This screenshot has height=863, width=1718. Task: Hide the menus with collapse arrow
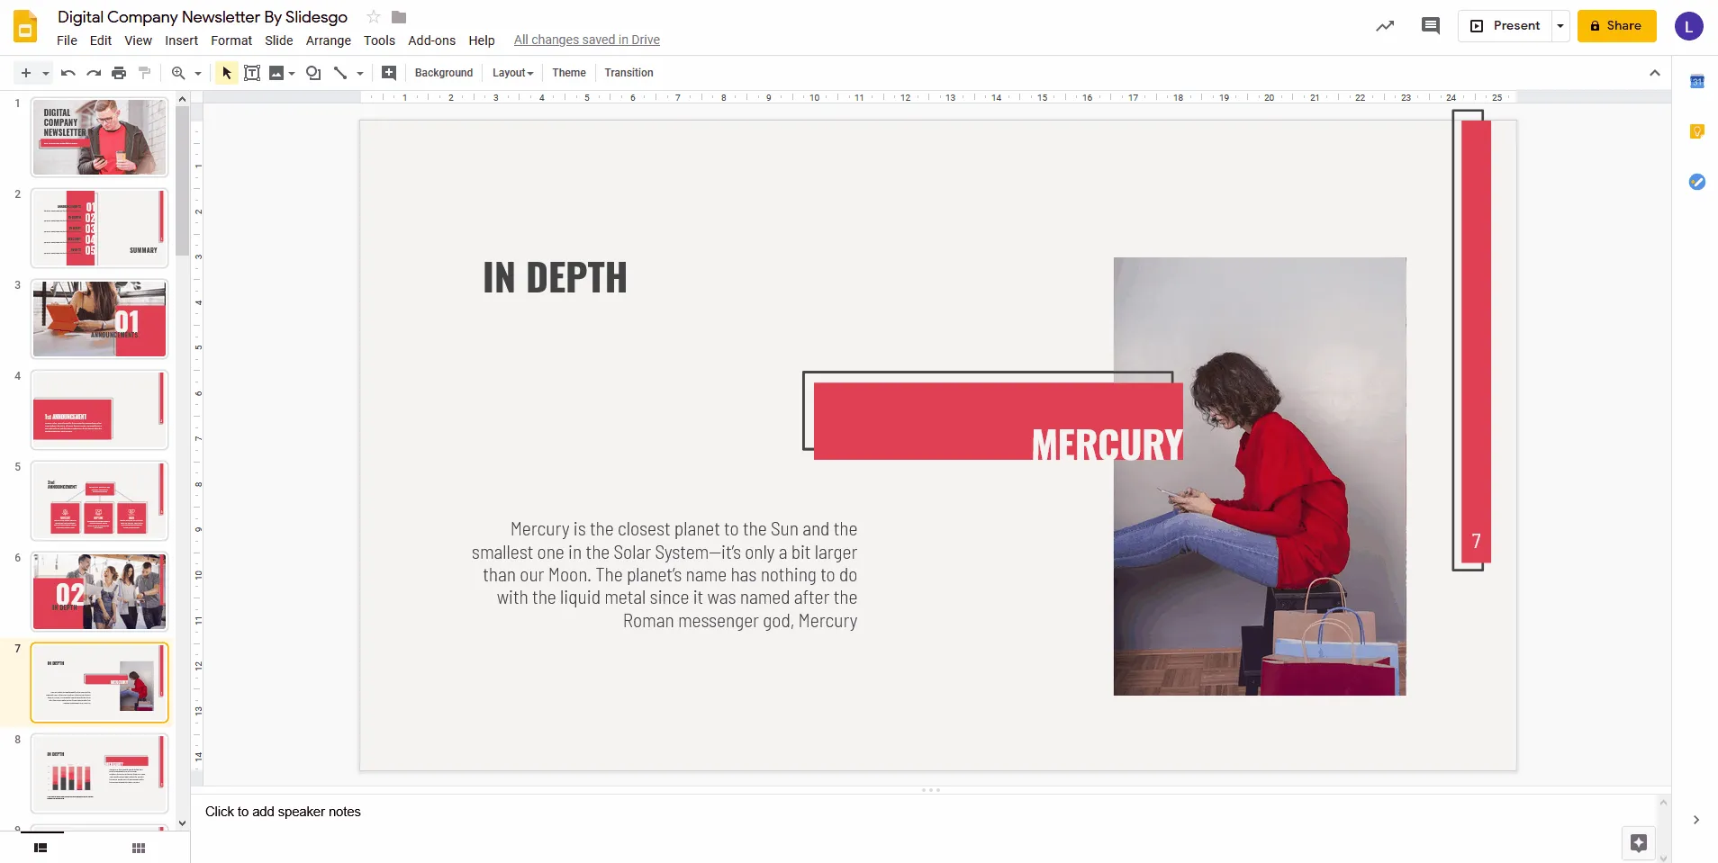coord(1654,73)
